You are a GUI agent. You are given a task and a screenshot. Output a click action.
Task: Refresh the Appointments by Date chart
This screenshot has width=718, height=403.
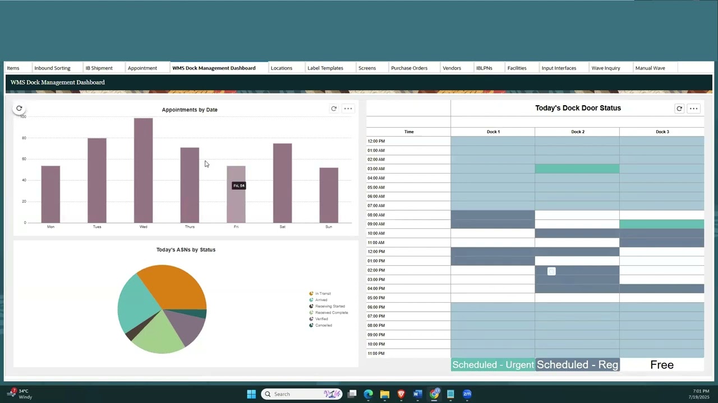point(334,109)
